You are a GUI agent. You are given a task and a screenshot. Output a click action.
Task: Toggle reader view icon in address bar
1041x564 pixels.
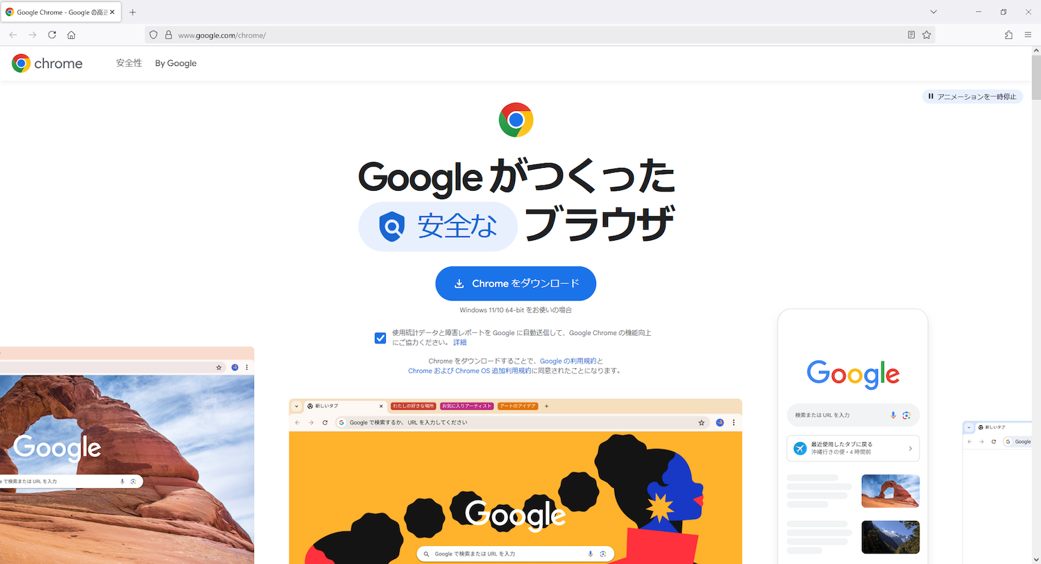(x=911, y=35)
